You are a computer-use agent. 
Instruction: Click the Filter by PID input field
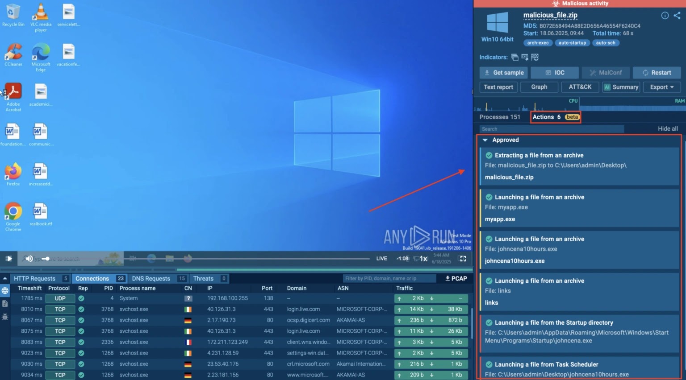tap(389, 278)
